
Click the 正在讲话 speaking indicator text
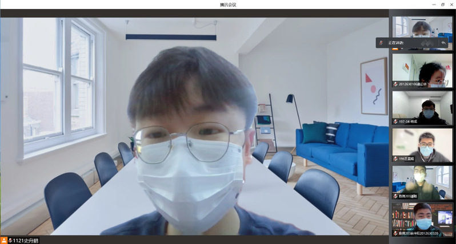point(396,43)
